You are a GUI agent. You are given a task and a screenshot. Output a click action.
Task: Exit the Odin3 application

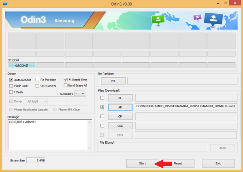[x=218, y=164]
